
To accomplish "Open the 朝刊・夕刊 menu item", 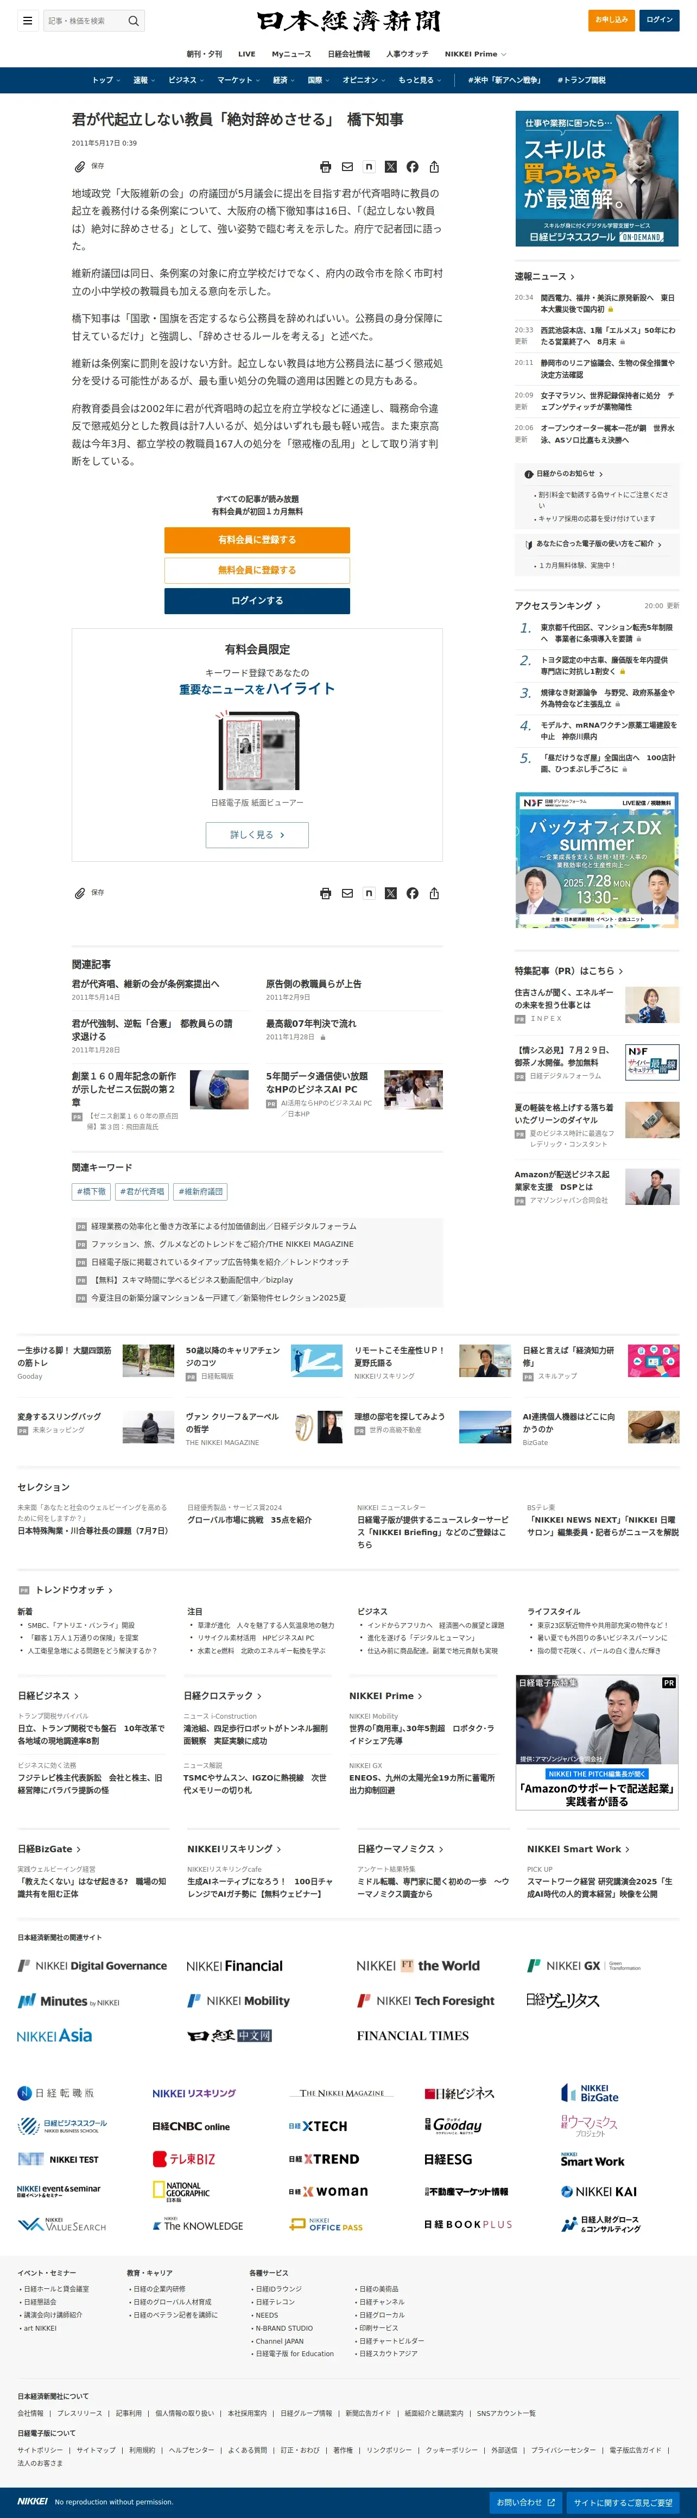I will pyautogui.click(x=204, y=54).
